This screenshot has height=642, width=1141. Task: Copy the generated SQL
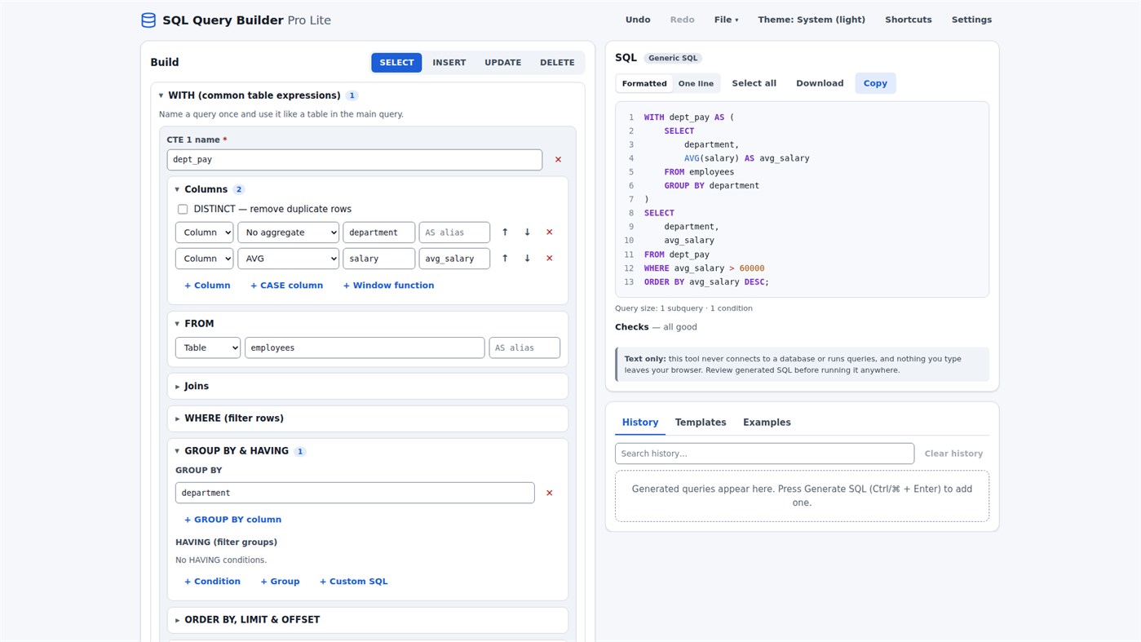click(875, 83)
